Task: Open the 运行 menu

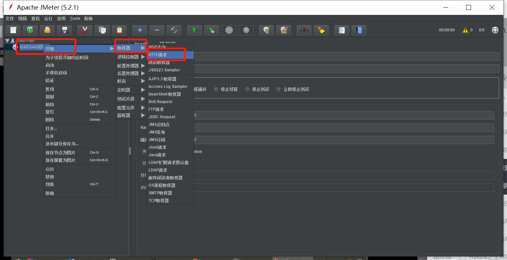Action: 48,19
